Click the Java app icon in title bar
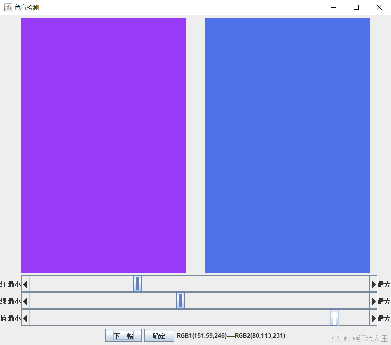The width and height of the screenshot is (391, 345). 8,7
